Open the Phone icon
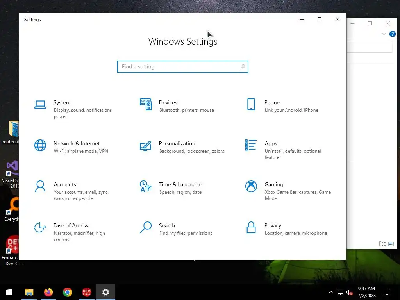 point(251,104)
